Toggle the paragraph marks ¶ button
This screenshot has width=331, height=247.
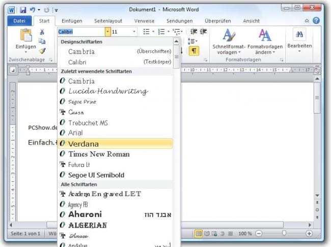click(194, 51)
